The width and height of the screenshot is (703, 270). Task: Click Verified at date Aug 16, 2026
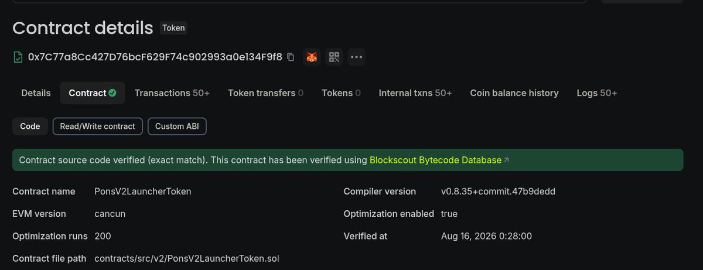click(x=486, y=236)
